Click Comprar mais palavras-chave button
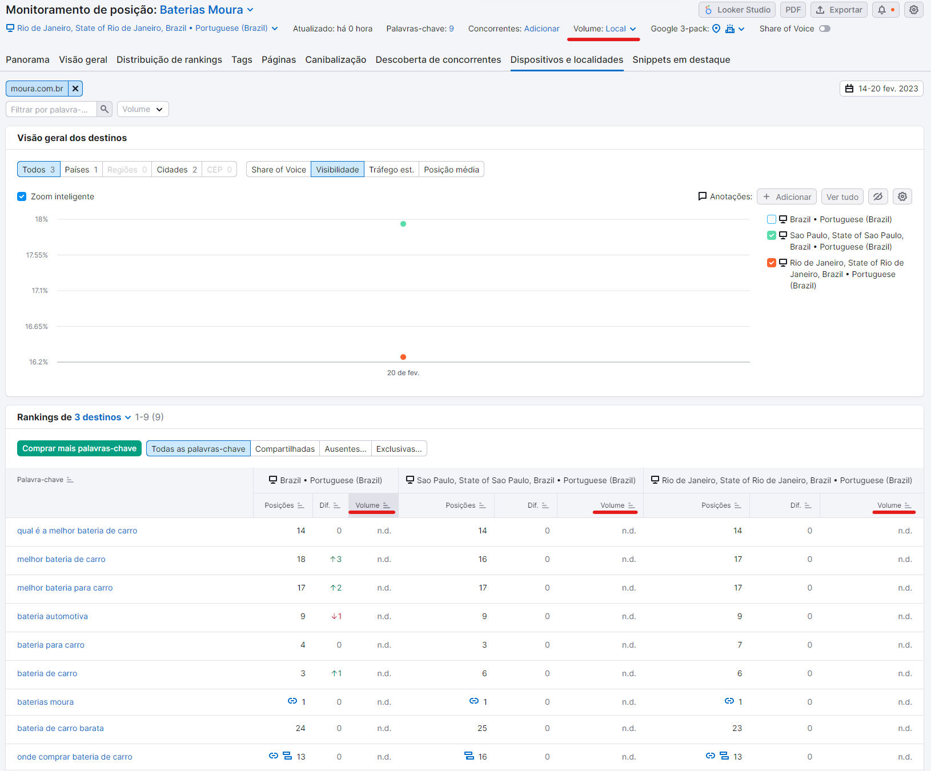 (79, 448)
